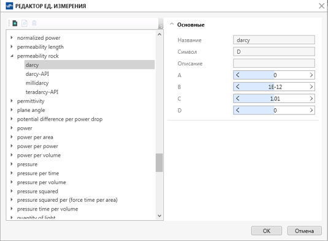This screenshot has width=328, height=241.
Task: Expand the permeability length node
Action: click(x=12, y=46)
